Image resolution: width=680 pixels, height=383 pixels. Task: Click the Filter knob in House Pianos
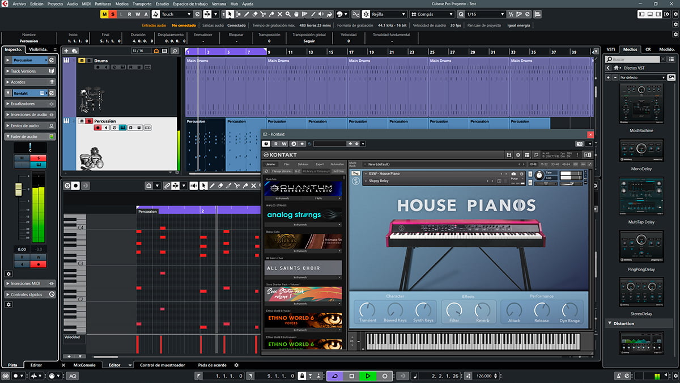pyautogui.click(x=454, y=310)
